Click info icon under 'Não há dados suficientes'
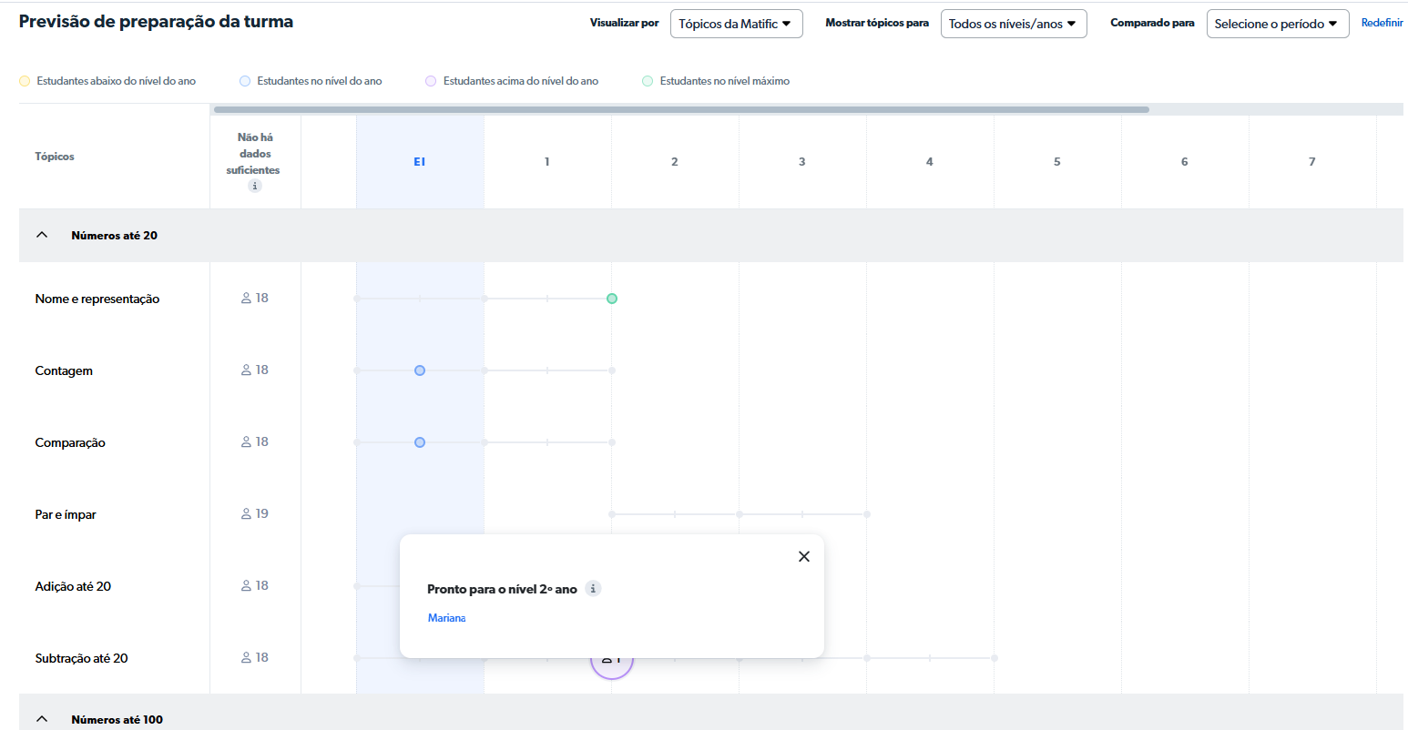 point(255,186)
